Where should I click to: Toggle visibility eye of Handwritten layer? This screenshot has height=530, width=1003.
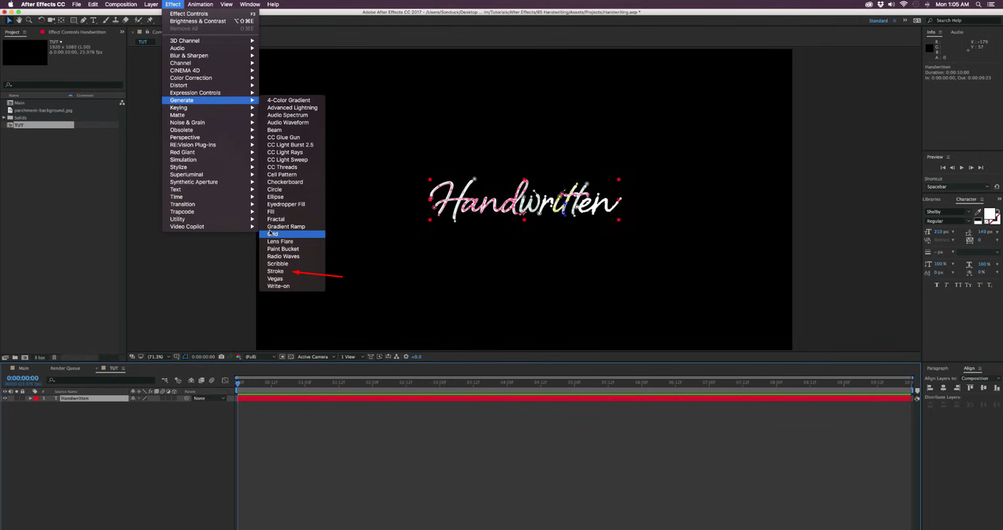tap(5, 398)
